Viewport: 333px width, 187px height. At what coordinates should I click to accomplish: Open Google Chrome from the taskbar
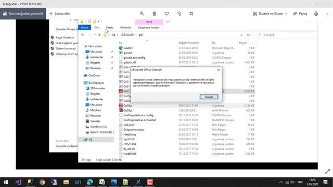tap(42, 182)
